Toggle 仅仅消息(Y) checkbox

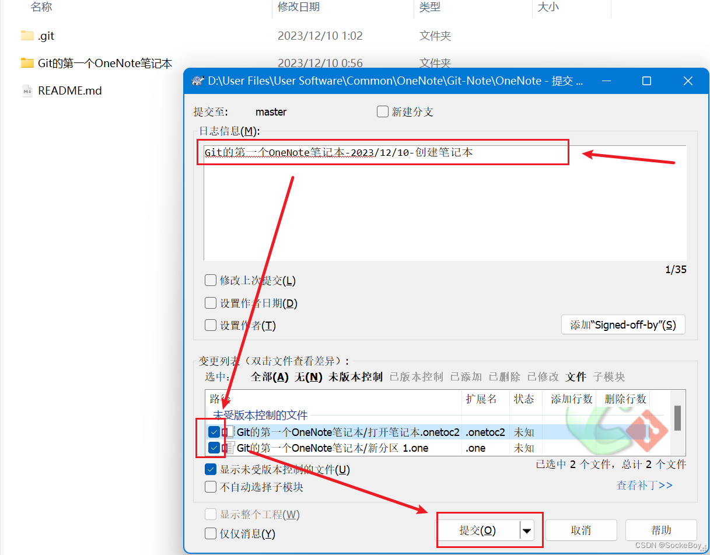(211, 533)
